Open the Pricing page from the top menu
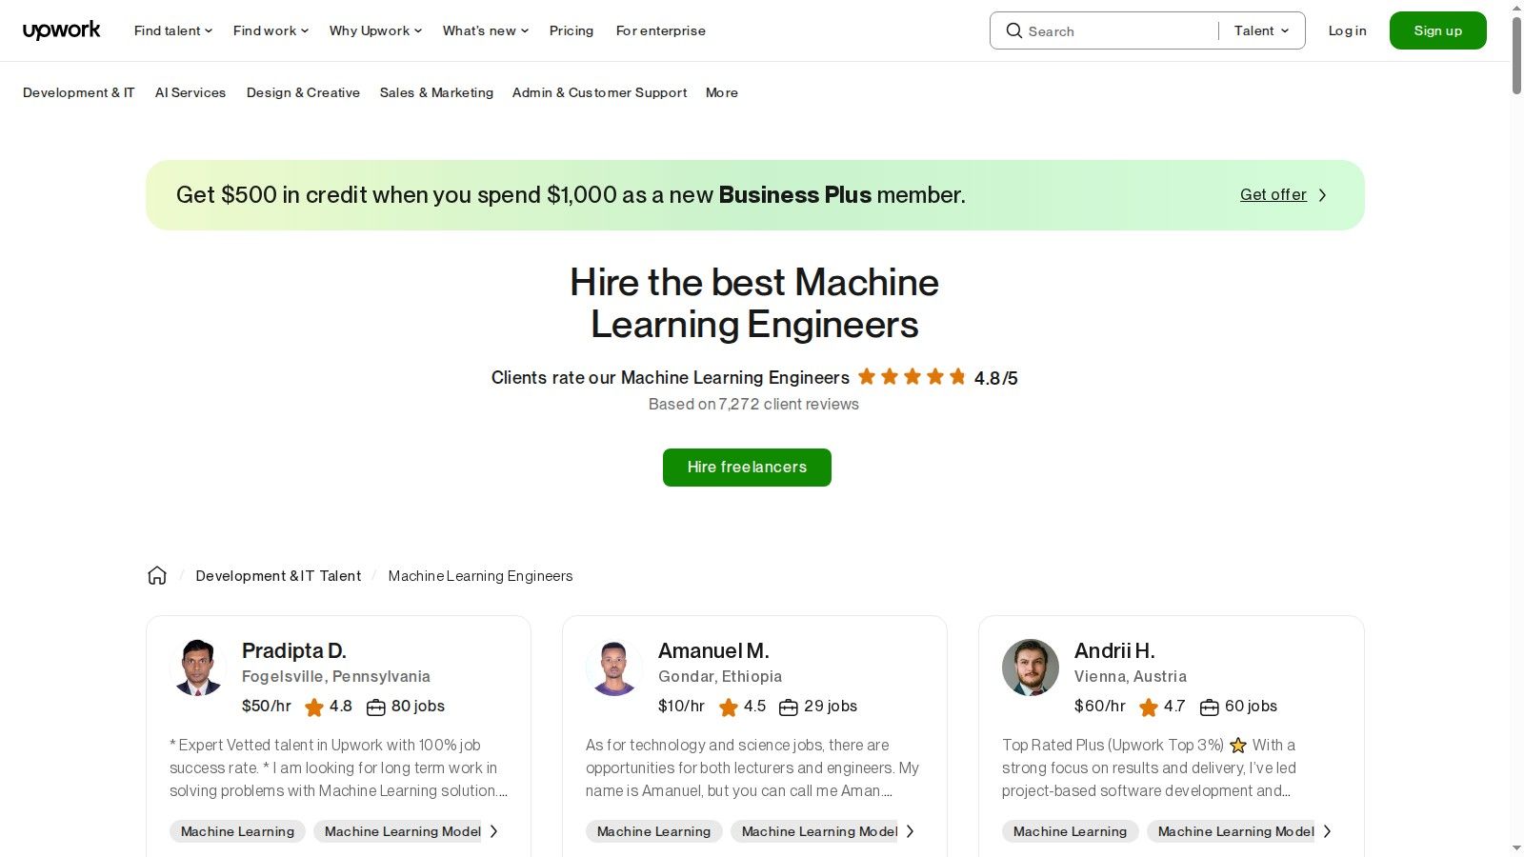Image resolution: width=1524 pixels, height=857 pixels. coord(571,30)
